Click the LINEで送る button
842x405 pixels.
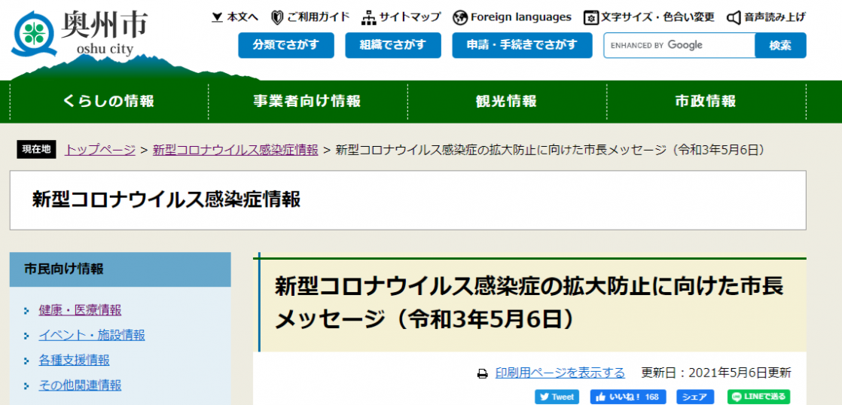759,397
